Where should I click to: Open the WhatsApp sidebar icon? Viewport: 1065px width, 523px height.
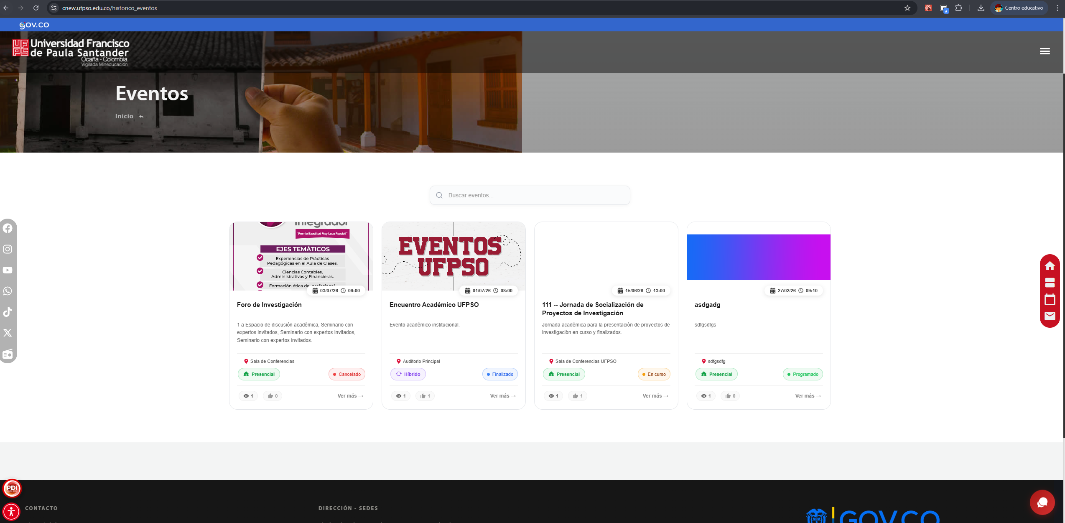point(8,291)
